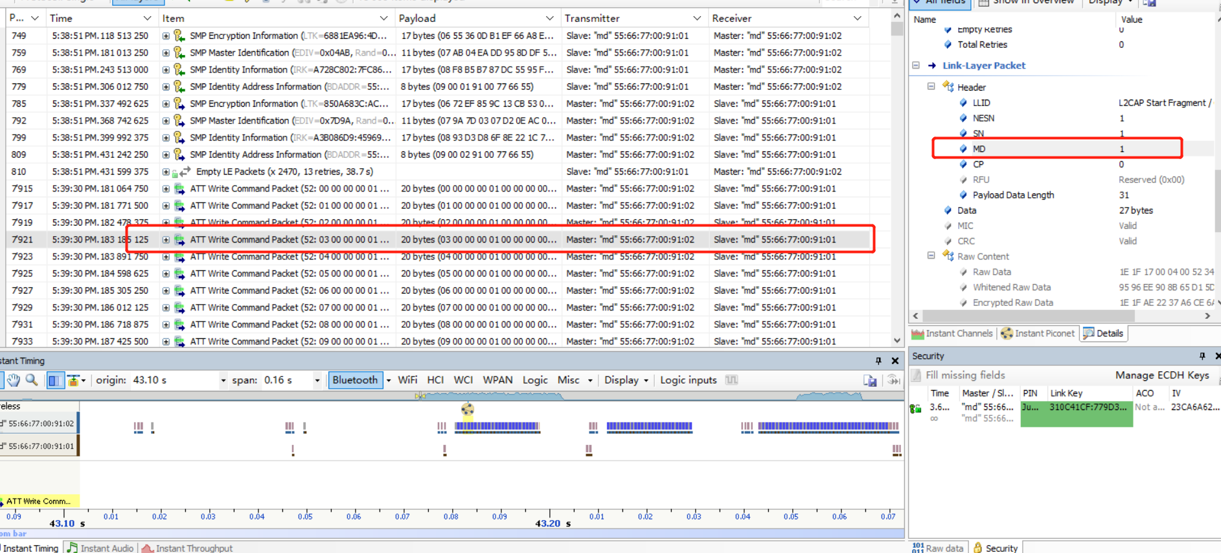The height and width of the screenshot is (553, 1221).
Task: Open the markers icon in timing toolbar
Action: [x=73, y=380]
